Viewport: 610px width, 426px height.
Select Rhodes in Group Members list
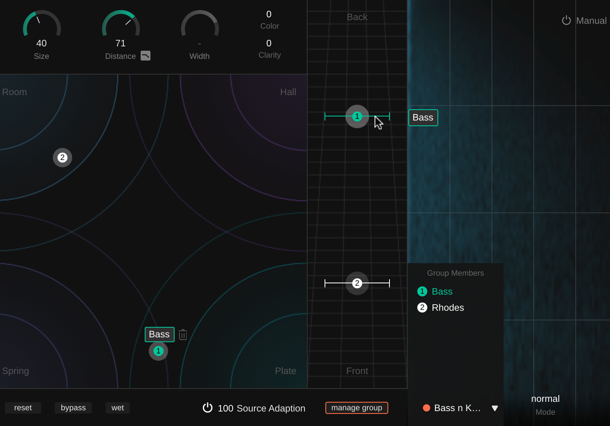[x=448, y=308]
